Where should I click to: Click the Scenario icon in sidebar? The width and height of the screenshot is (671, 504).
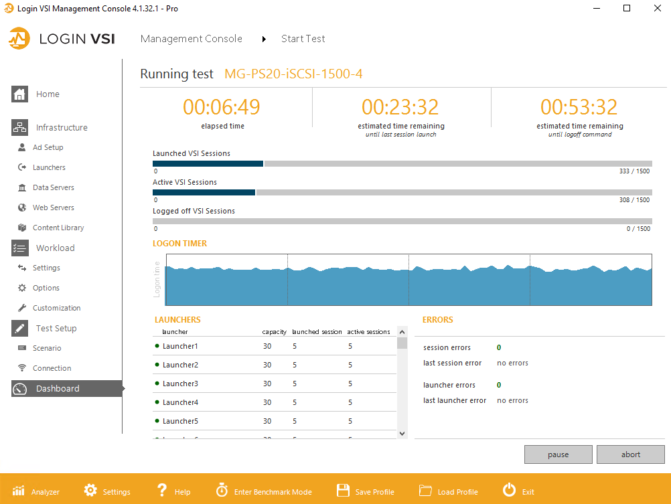point(22,348)
